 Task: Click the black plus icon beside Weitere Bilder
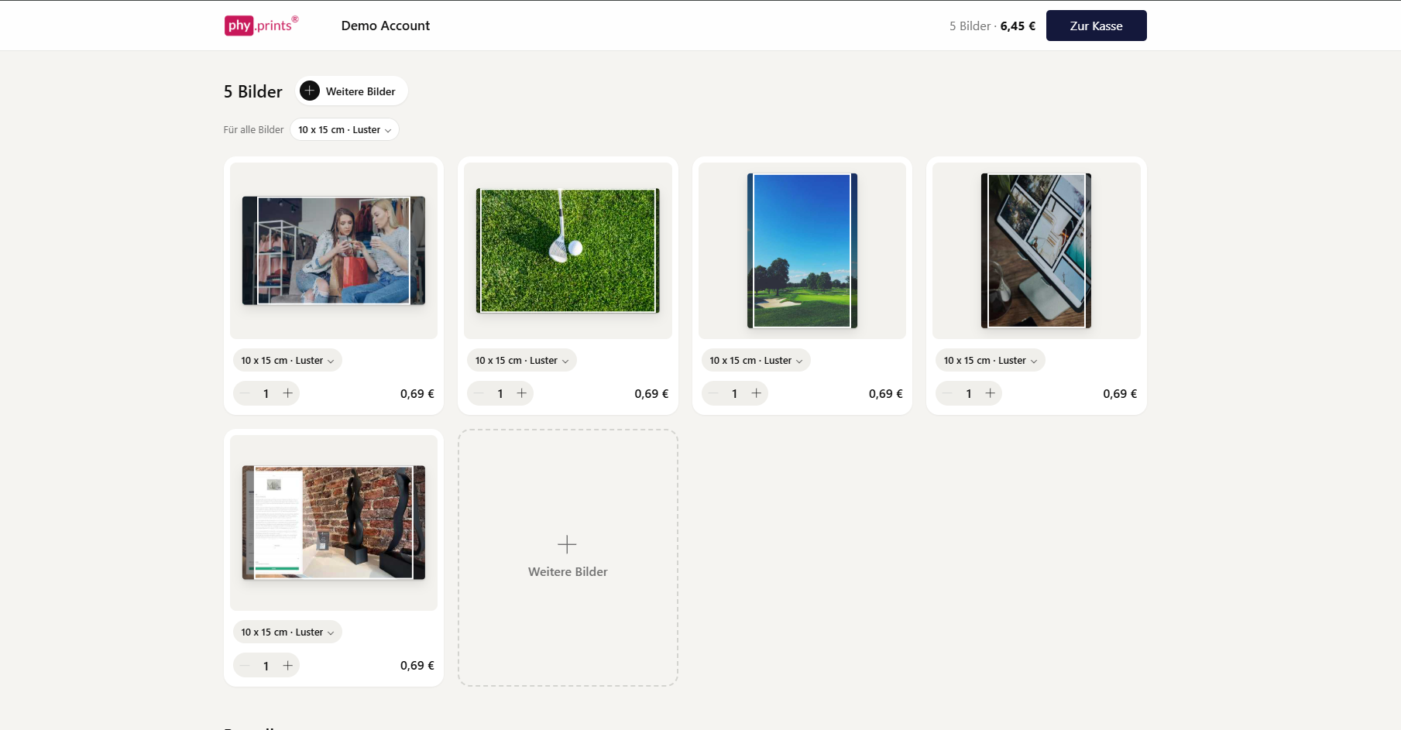coord(310,91)
